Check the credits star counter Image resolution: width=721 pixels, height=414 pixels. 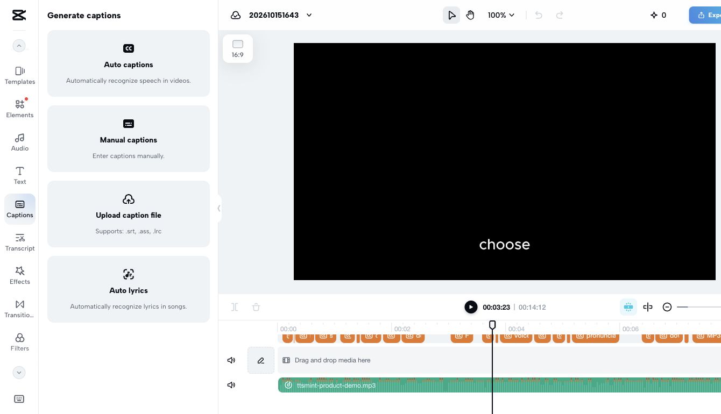tap(658, 15)
